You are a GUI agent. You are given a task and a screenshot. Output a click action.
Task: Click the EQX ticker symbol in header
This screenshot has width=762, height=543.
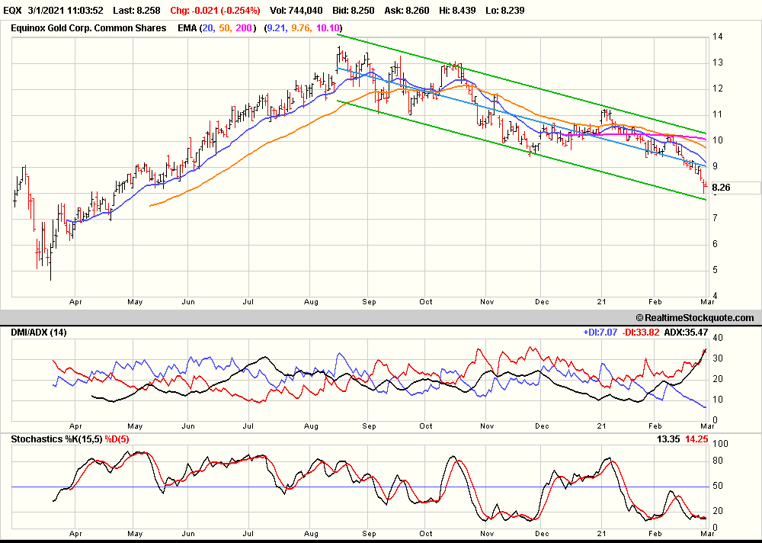tap(13, 11)
